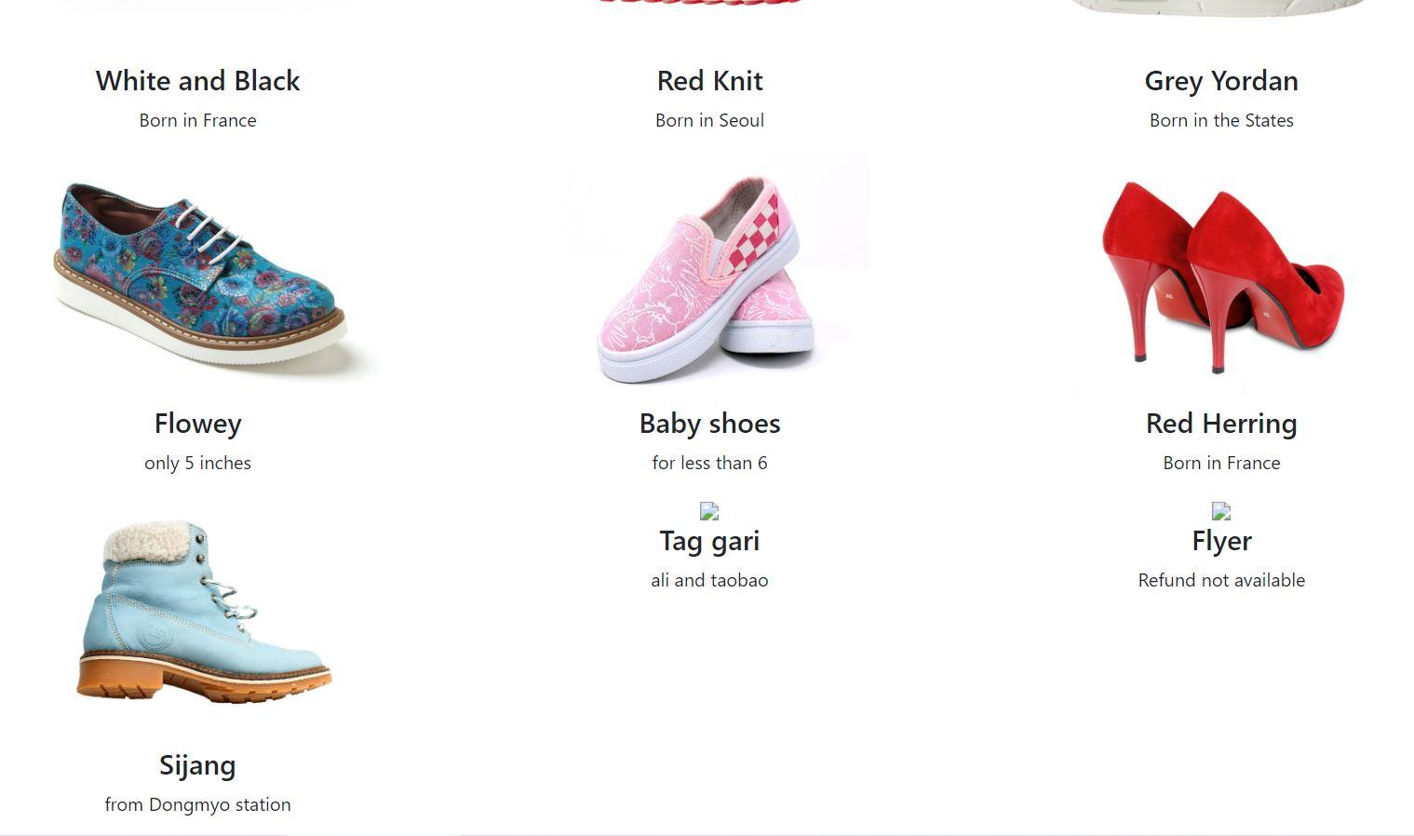1414x836 pixels.
Task: Click the Red Herring title
Action: tap(1221, 424)
